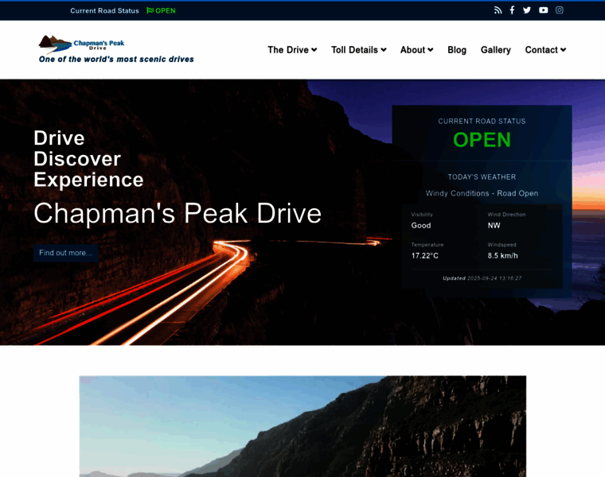Click the RSS feed icon
This screenshot has height=477, width=605.
(x=498, y=10)
